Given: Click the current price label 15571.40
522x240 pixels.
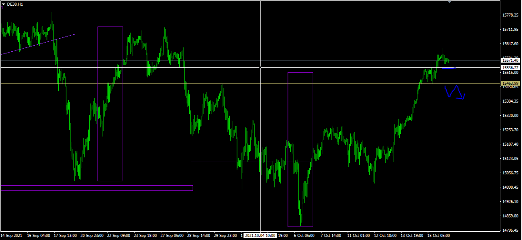Looking at the screenshot, I should [510, 60].
